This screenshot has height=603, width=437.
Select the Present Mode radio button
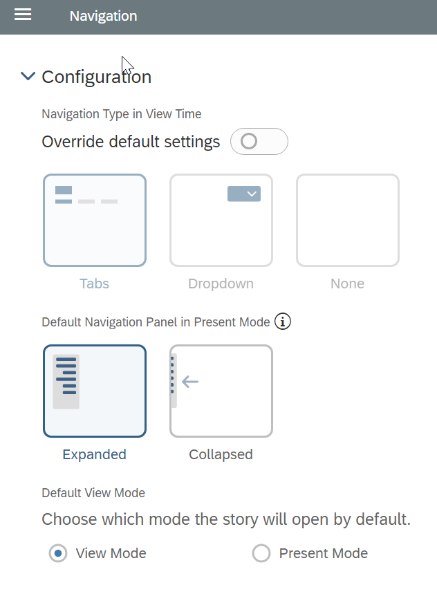(x=261, y=553)
